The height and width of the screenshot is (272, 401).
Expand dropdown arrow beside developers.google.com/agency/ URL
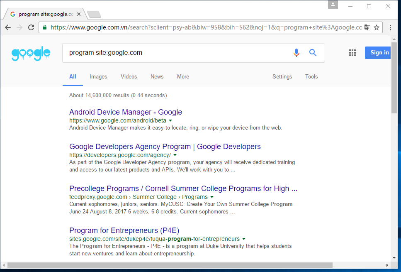point(175,155)
